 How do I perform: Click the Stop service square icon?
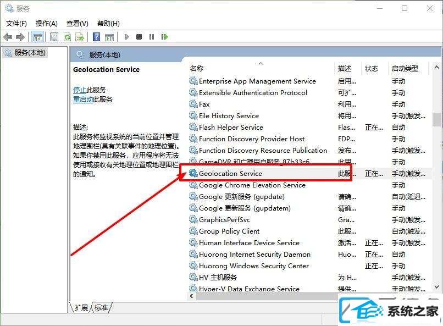coord(139,37)
